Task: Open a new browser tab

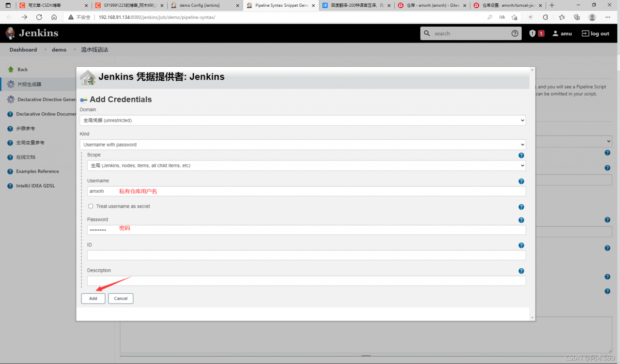Action: [552, 5]
